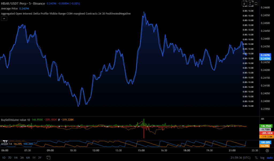Click the Average Price indicator label
Screen dimensions: 274x161
coord(10,9)
